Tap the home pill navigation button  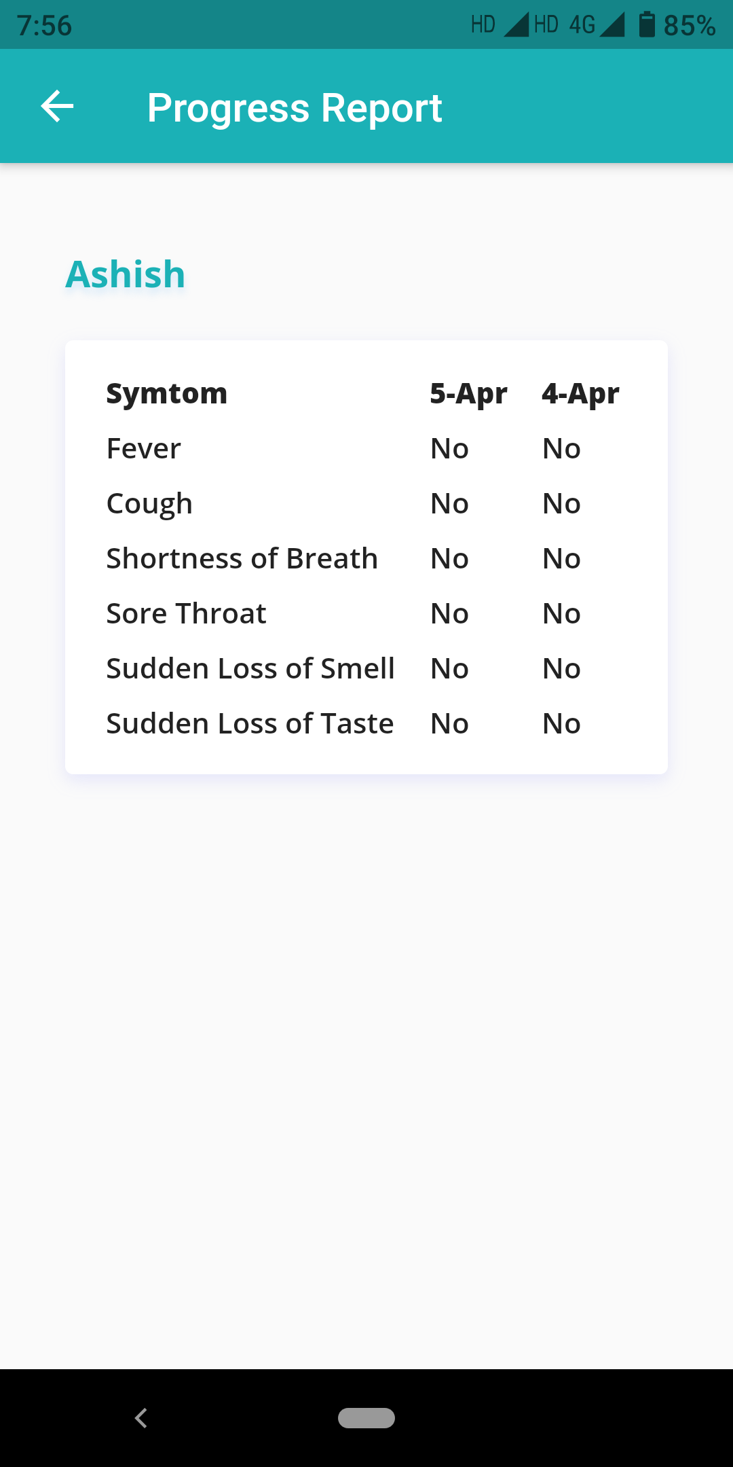(x=366, y=1417)
